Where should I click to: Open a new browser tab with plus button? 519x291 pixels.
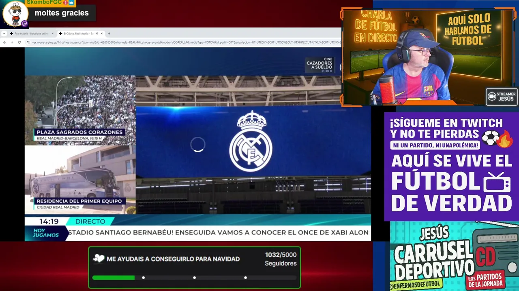point(109,34)
